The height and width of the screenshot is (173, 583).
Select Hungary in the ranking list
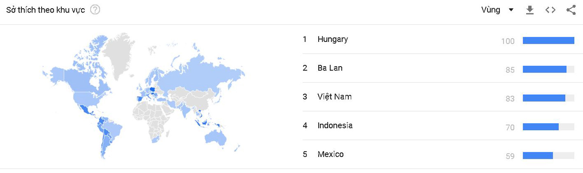(x=332, y=39)
